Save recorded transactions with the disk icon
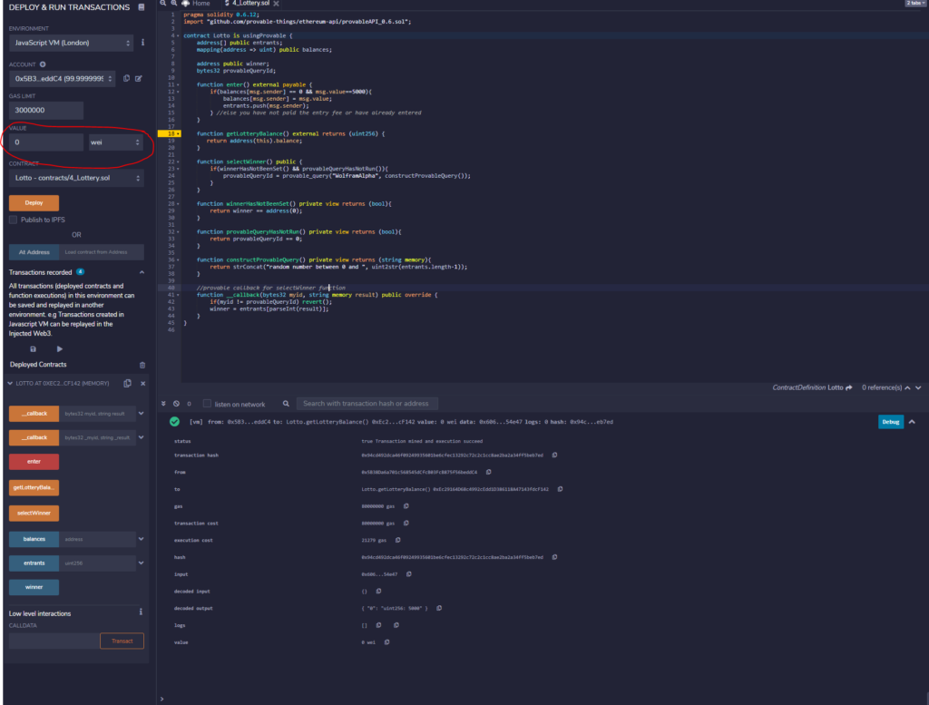 click(x=34, y=348)
